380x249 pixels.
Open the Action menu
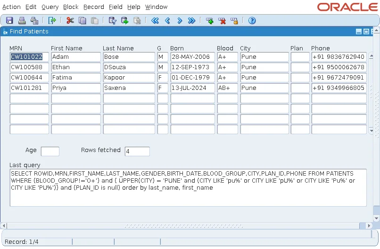click(11, 7)
